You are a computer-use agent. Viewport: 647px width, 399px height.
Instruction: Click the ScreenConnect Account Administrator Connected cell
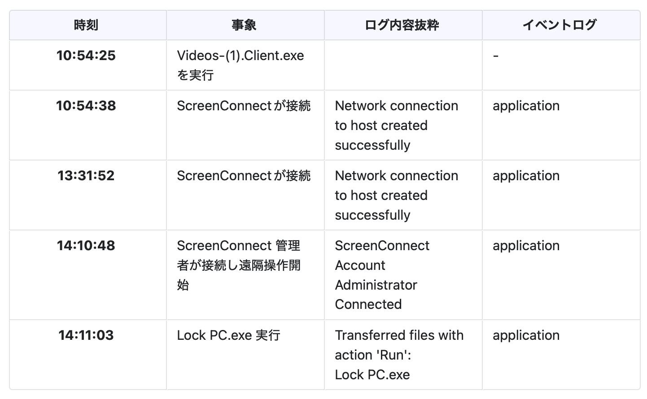tap(382, 275)
